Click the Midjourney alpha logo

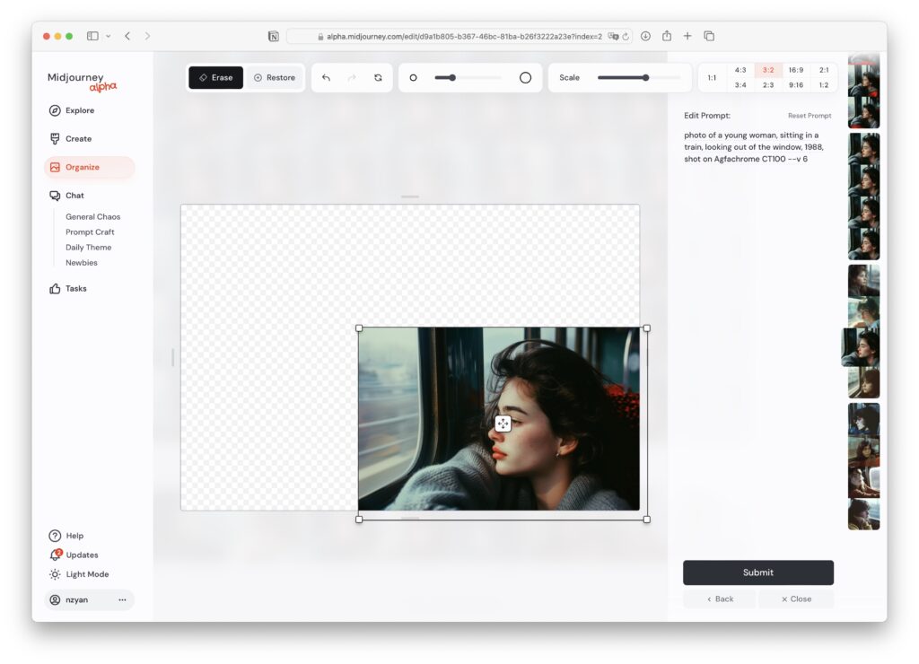(82, 82)
